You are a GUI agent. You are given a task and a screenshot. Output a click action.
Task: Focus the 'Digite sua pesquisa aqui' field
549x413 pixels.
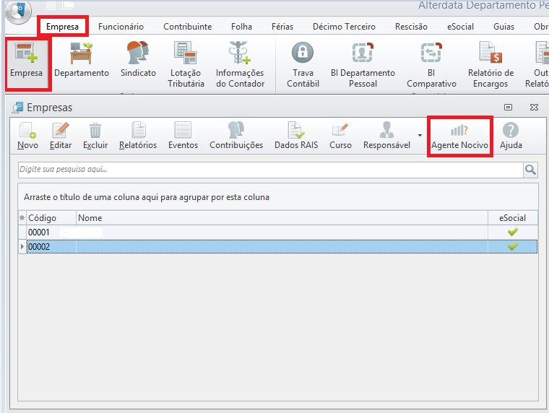(x=271, y=170)
